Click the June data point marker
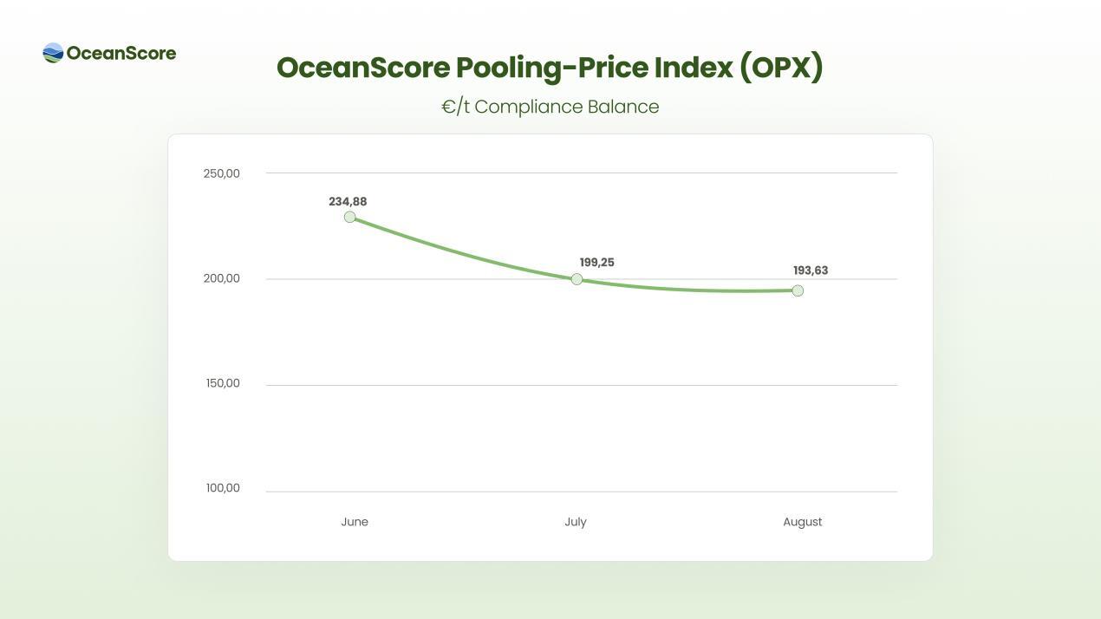The width and height of the screenshot is (1101, 619). (350, 217)
